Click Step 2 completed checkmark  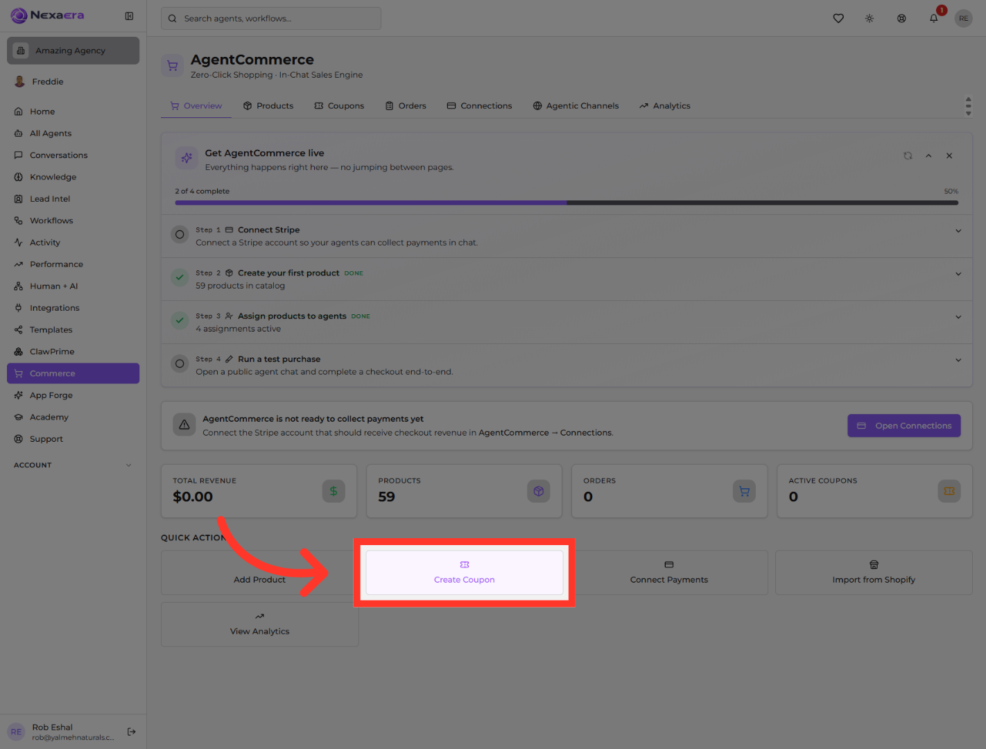[180, 277]
